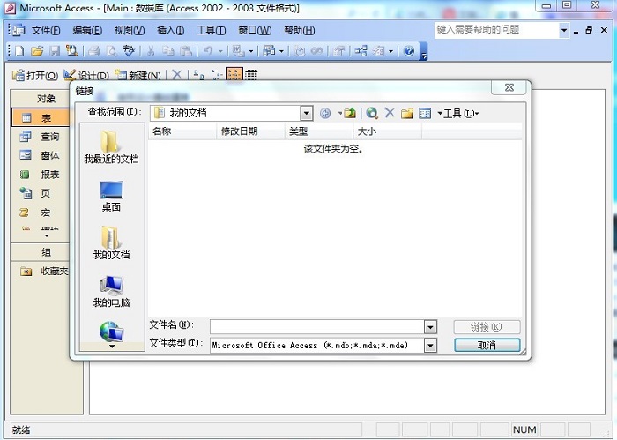Click the 链接(K) button
The height and width of the screenshot is (440, 617).
point(487,327)
